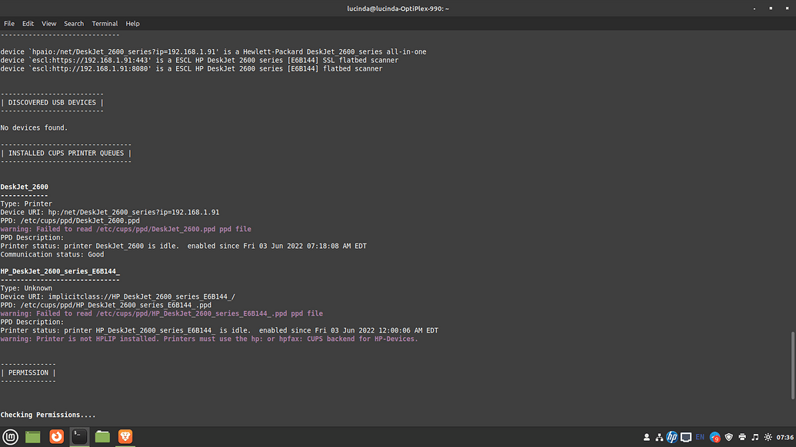Open the Edit menu
This screenshot has width=796, height=447.
tap(28, 24)
